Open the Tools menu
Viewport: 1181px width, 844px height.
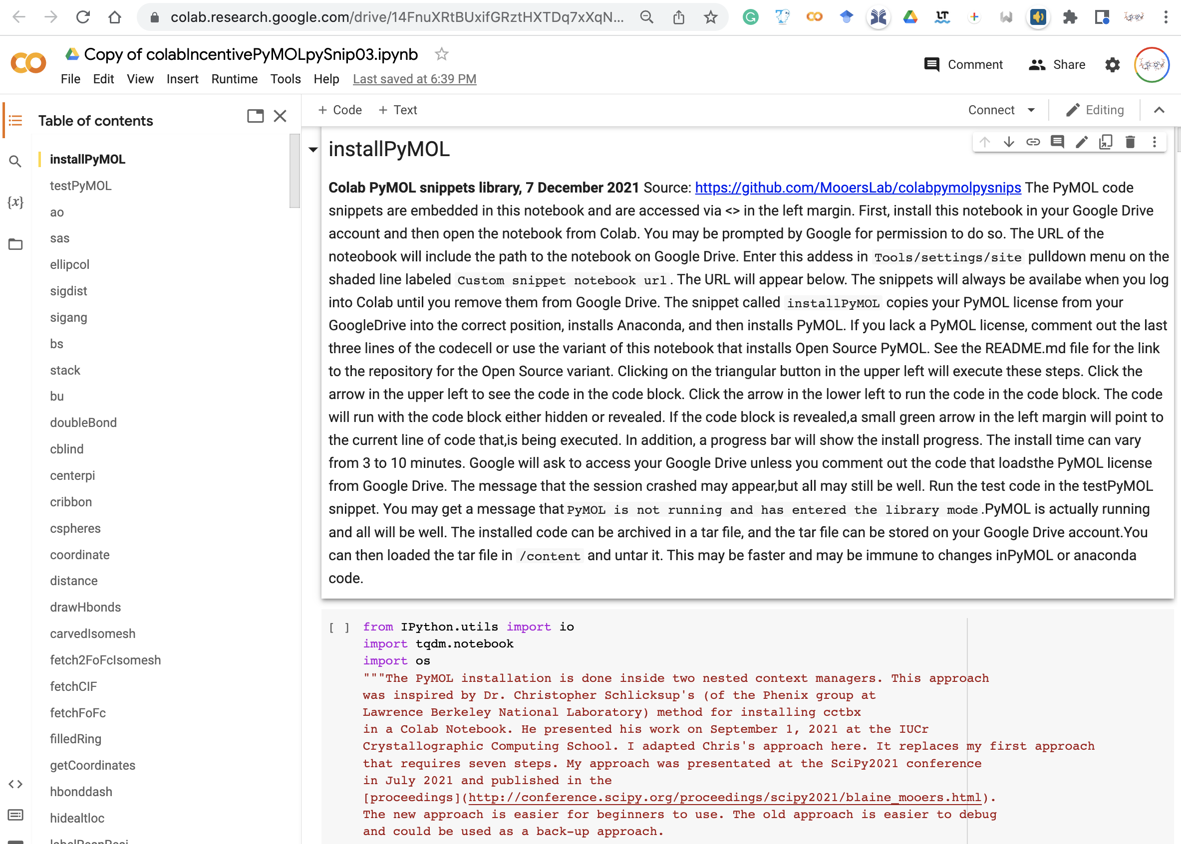tap(285, 79)
